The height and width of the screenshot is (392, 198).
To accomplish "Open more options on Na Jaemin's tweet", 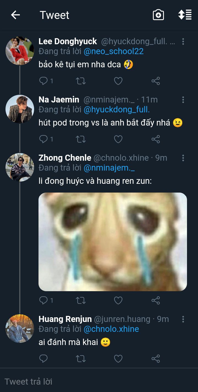I will tap(183, 100).
